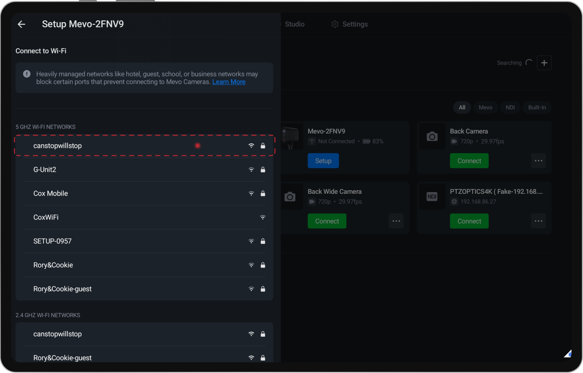Add a camera with the plus button
Image resolution: width=583 pixels, height=373 pixels.
[x=544, y=63]
